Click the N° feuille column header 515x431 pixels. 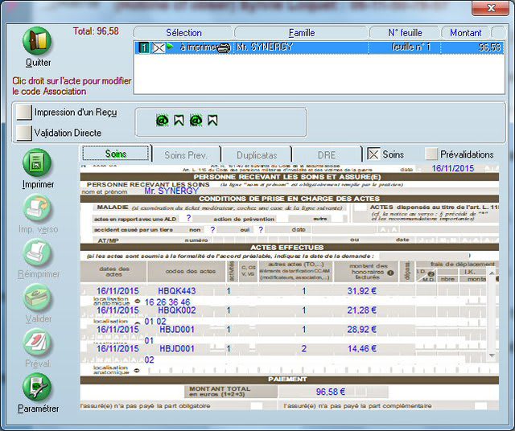point(405,33)
